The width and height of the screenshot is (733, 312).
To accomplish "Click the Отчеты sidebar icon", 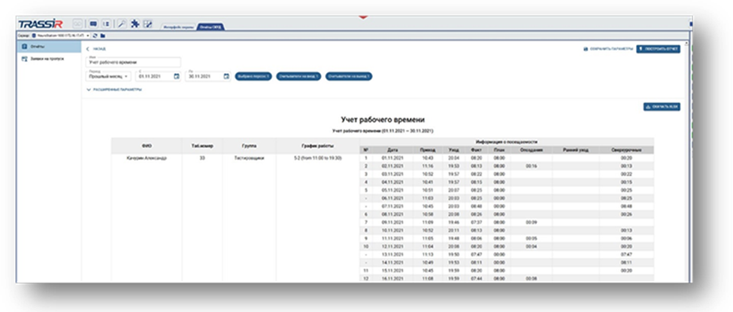I will [x=25, y=47].
